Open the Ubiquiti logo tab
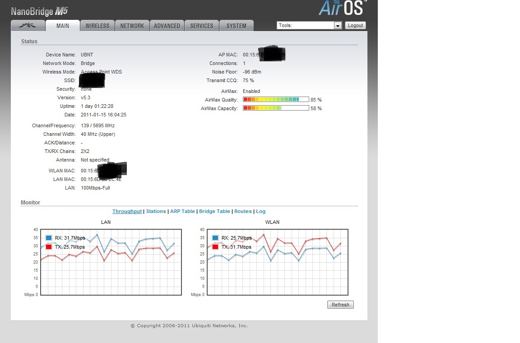Screen dimensions: 520x343 point(28,26)
